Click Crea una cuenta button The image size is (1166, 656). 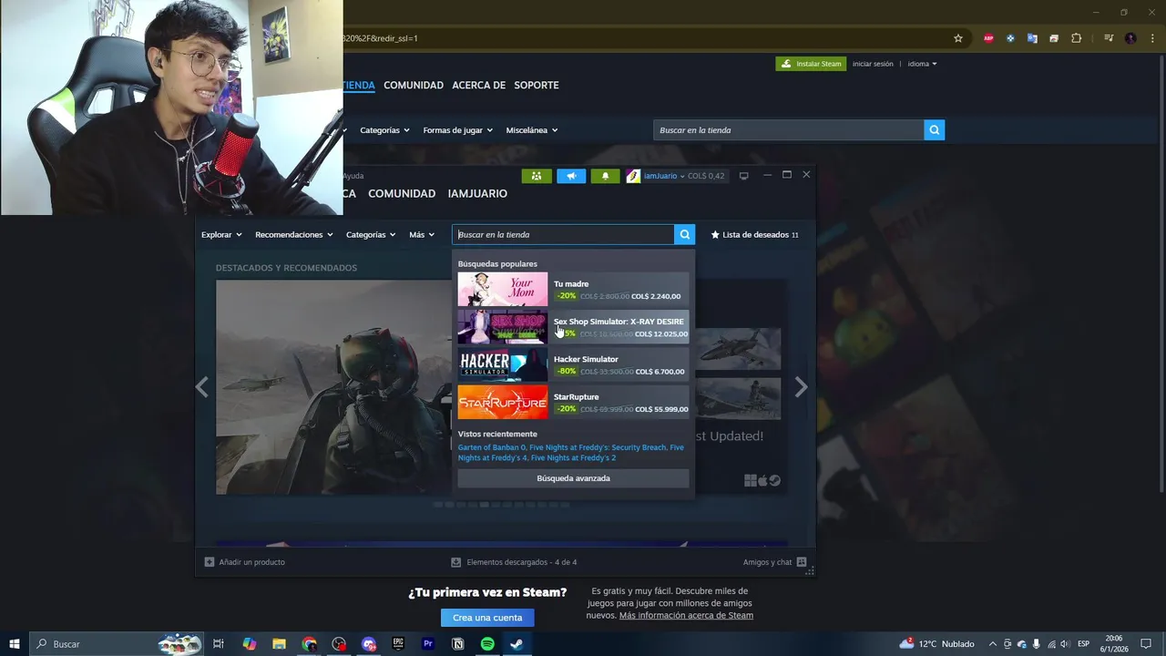click(x=487, y=618)
